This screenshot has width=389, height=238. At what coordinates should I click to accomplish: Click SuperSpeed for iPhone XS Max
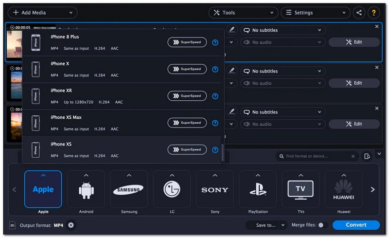click(187, 123)
